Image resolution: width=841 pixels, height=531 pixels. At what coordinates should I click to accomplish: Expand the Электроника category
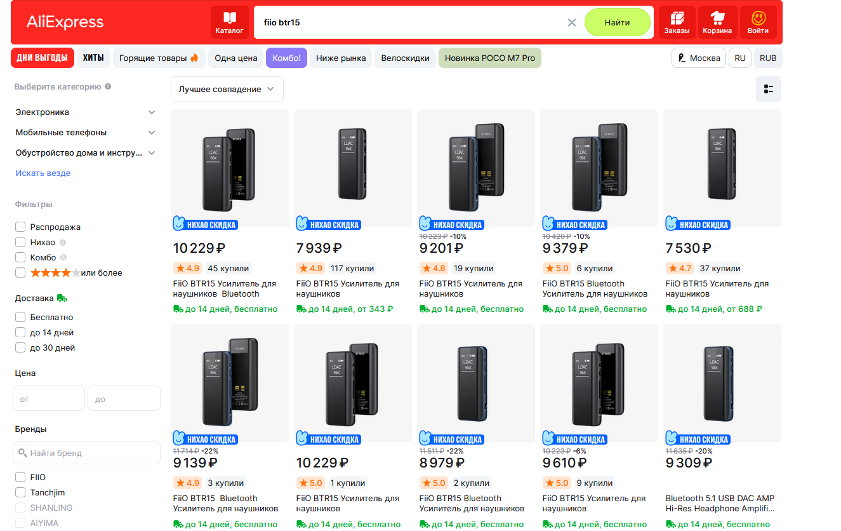coord(151,112)
